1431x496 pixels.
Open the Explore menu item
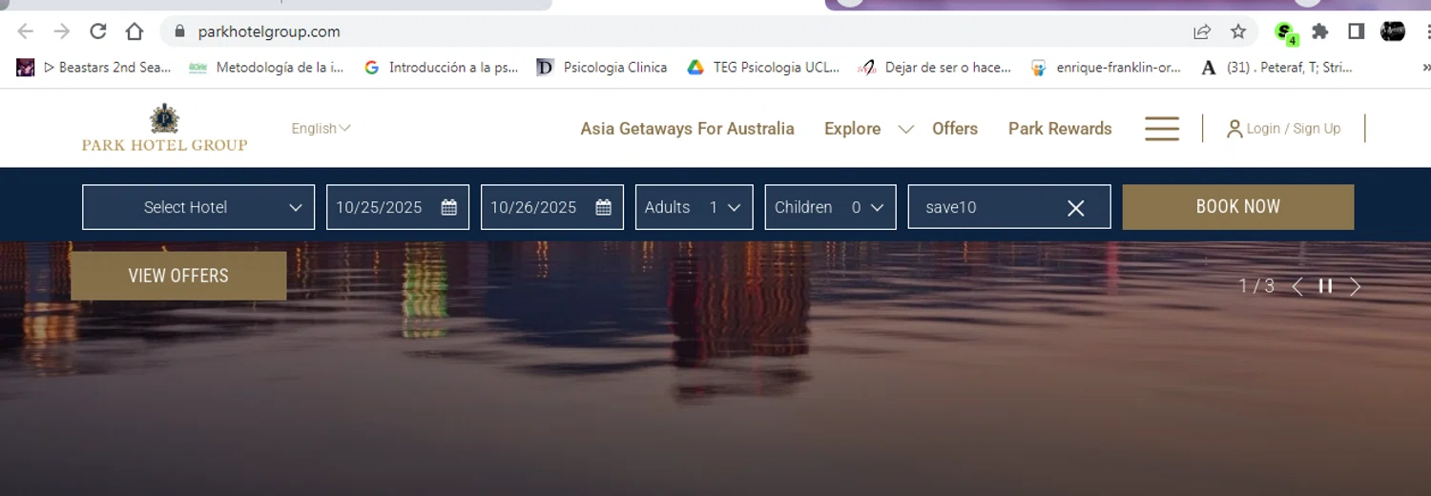(852, 129)
